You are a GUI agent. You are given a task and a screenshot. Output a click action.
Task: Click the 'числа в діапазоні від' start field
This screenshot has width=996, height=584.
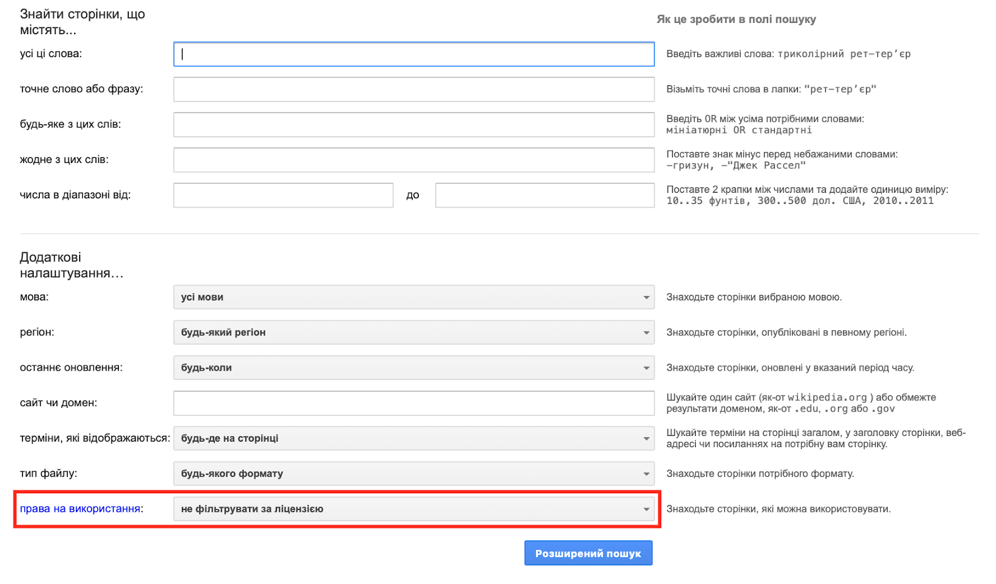(283, 195)
